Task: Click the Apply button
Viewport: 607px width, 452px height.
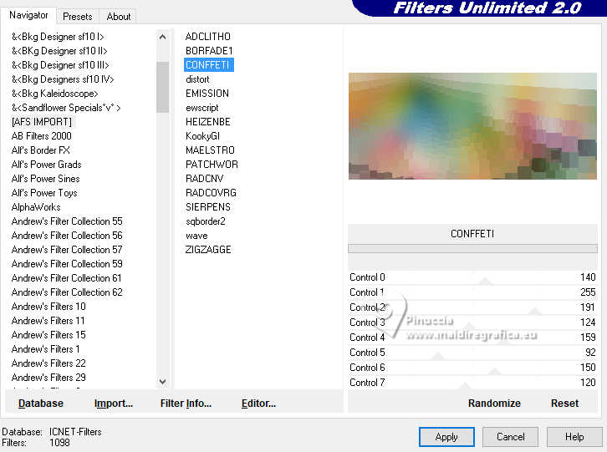Action: tap(446, 437)
